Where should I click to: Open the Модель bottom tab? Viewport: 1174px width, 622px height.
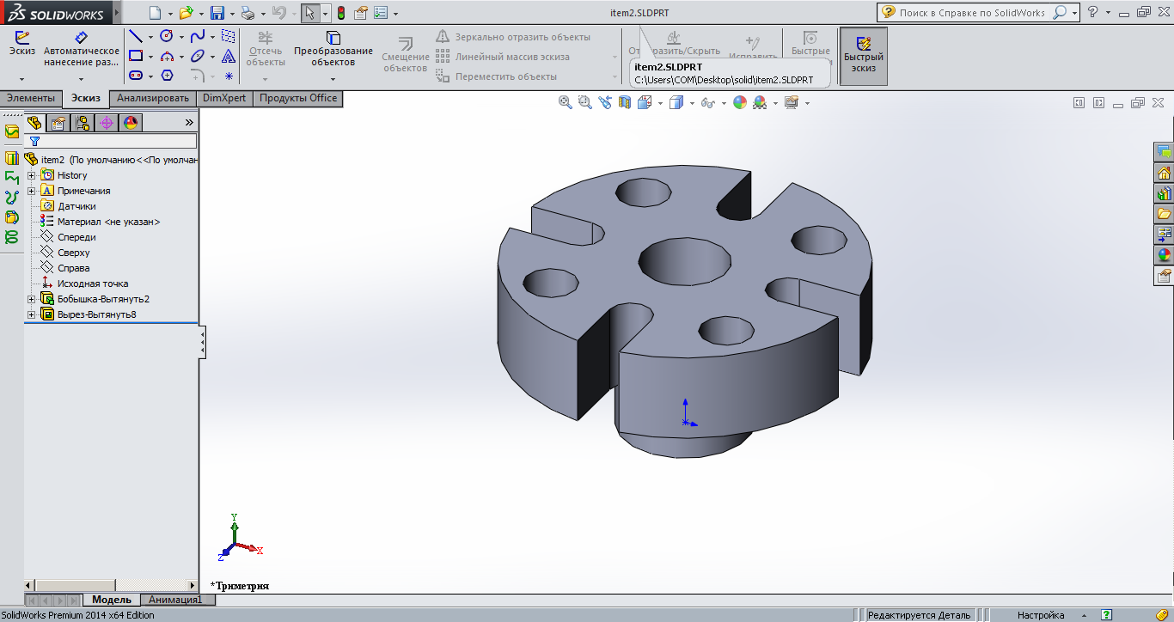(x=112, y=600)
